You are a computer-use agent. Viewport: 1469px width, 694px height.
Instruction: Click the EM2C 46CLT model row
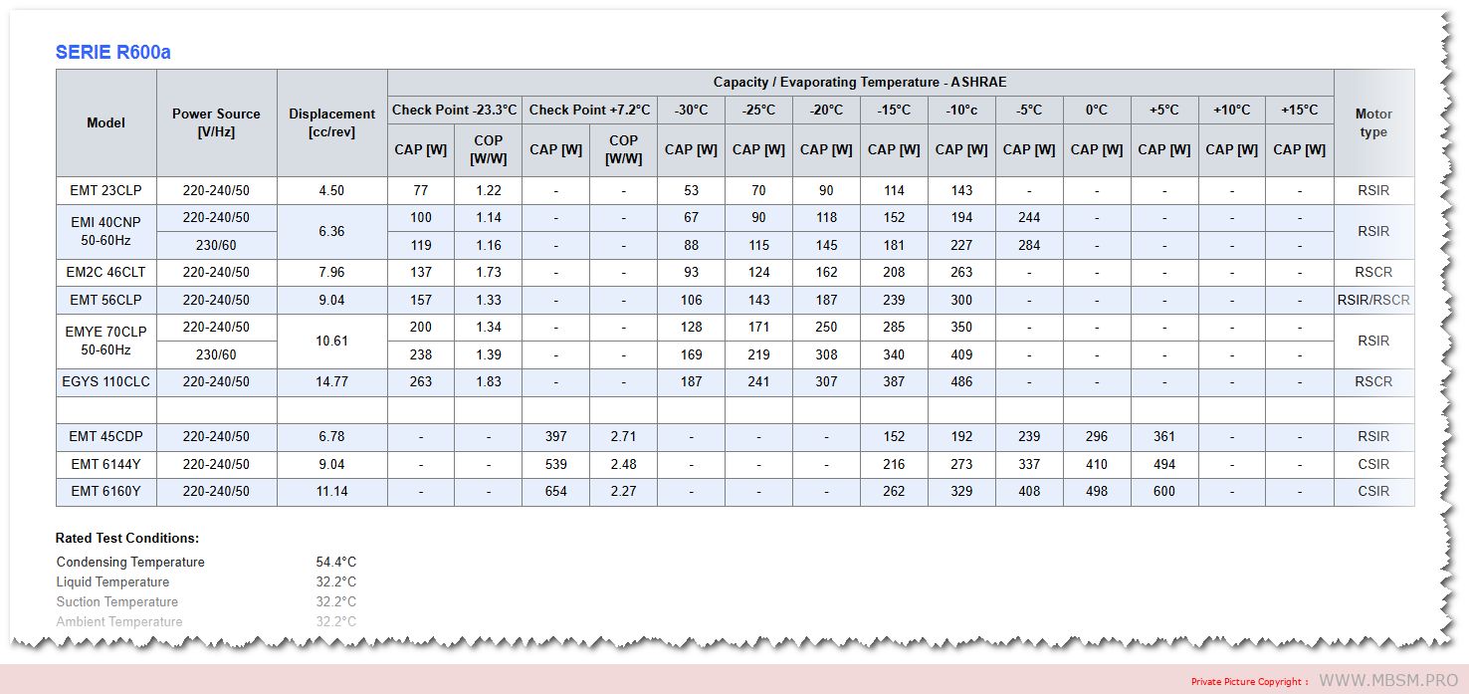(x=105, y=272)
